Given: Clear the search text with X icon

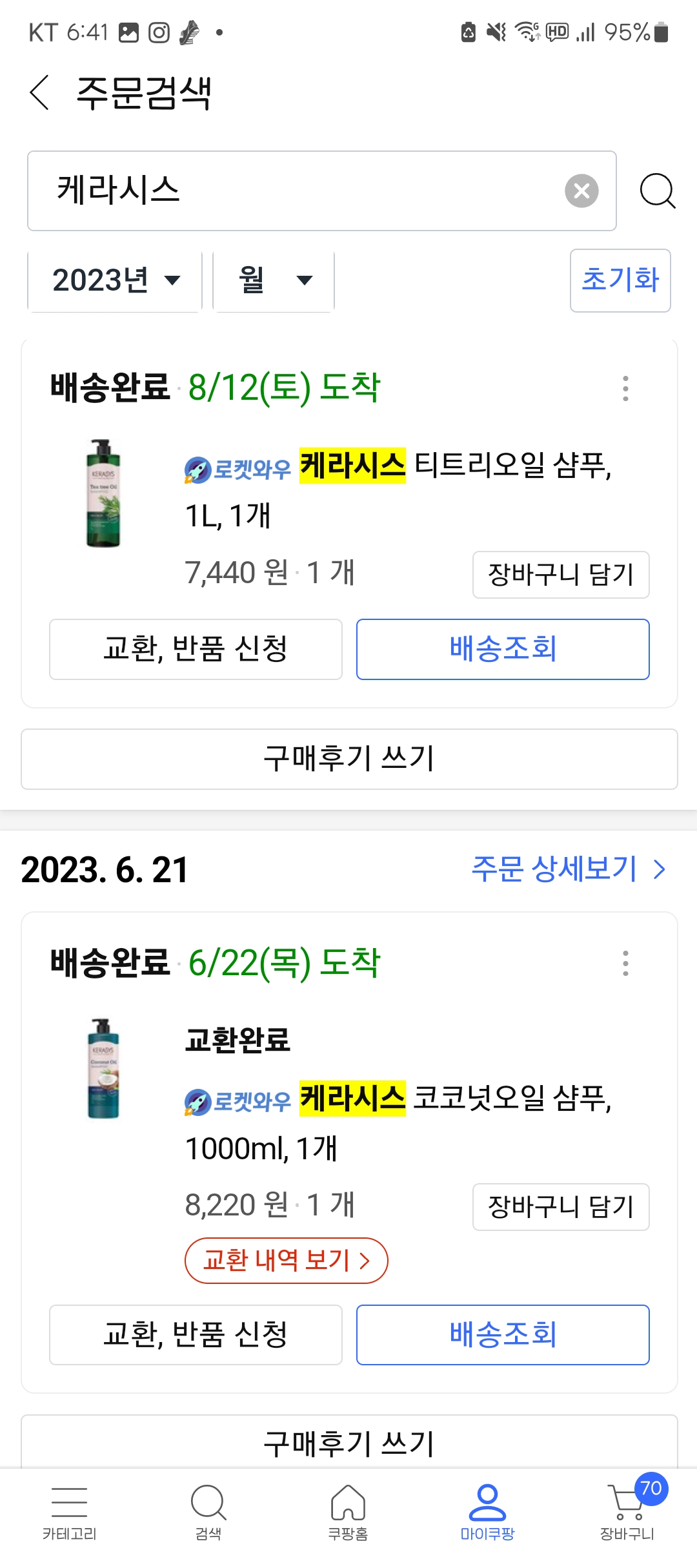Looking at the screenshot, I should pos(581,191).
